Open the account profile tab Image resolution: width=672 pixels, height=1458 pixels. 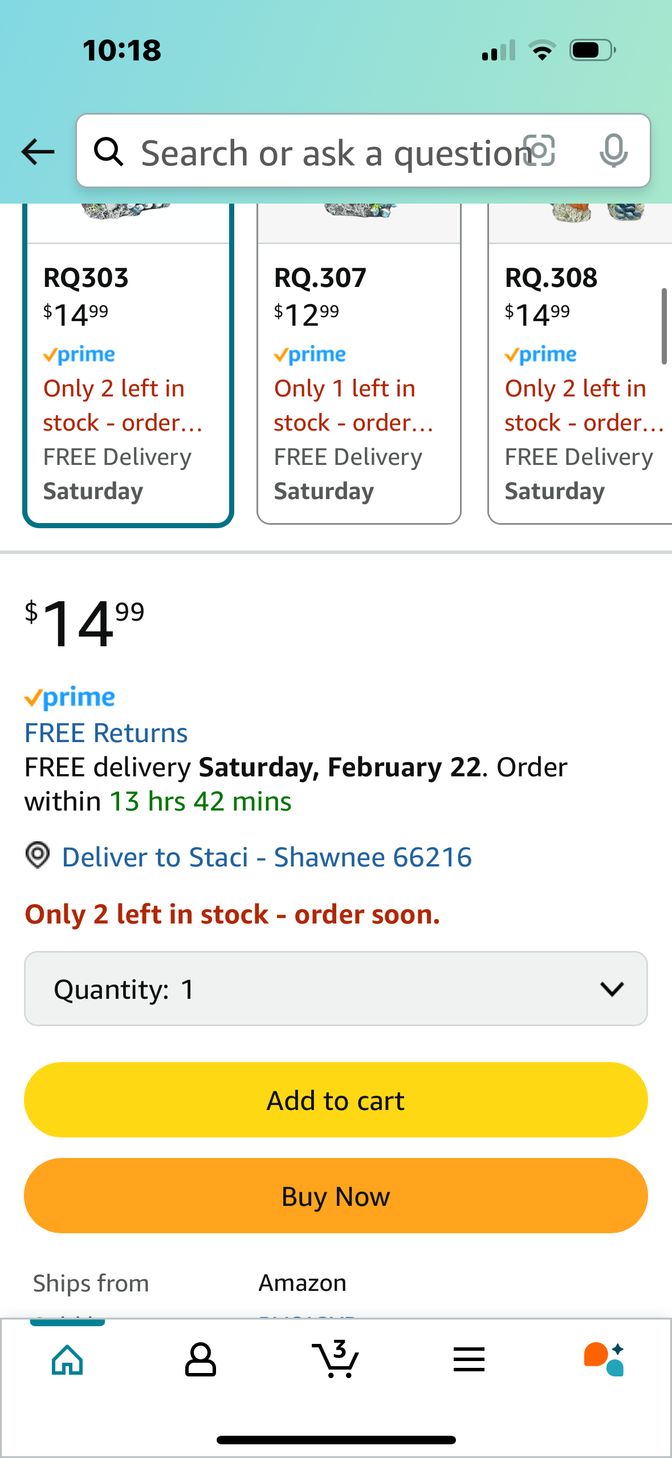point(201,1360)
